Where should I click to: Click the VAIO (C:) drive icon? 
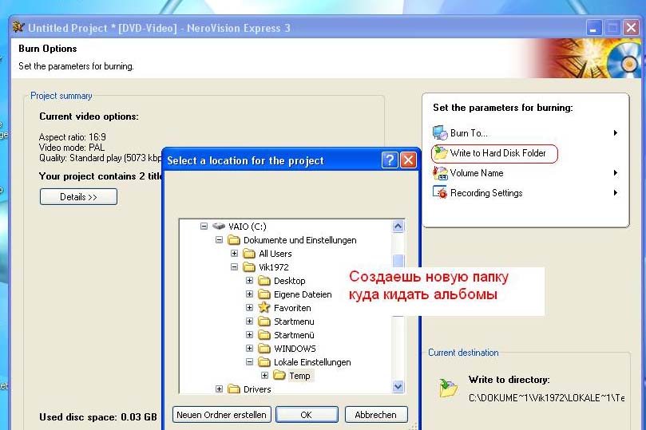pos(219,227)
